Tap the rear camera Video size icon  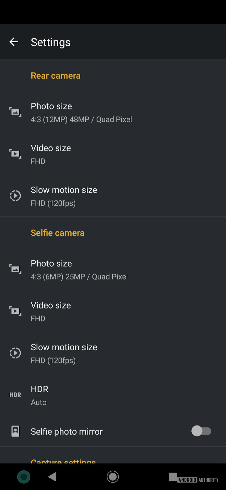(x=15, y=154)
